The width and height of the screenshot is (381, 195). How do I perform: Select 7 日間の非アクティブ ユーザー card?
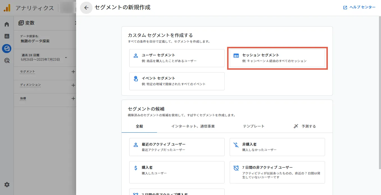coord(277,172)
